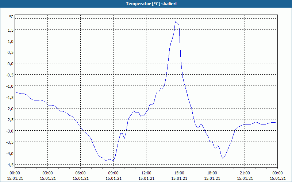Click the 1,0 y-axis value

point(11,41)
